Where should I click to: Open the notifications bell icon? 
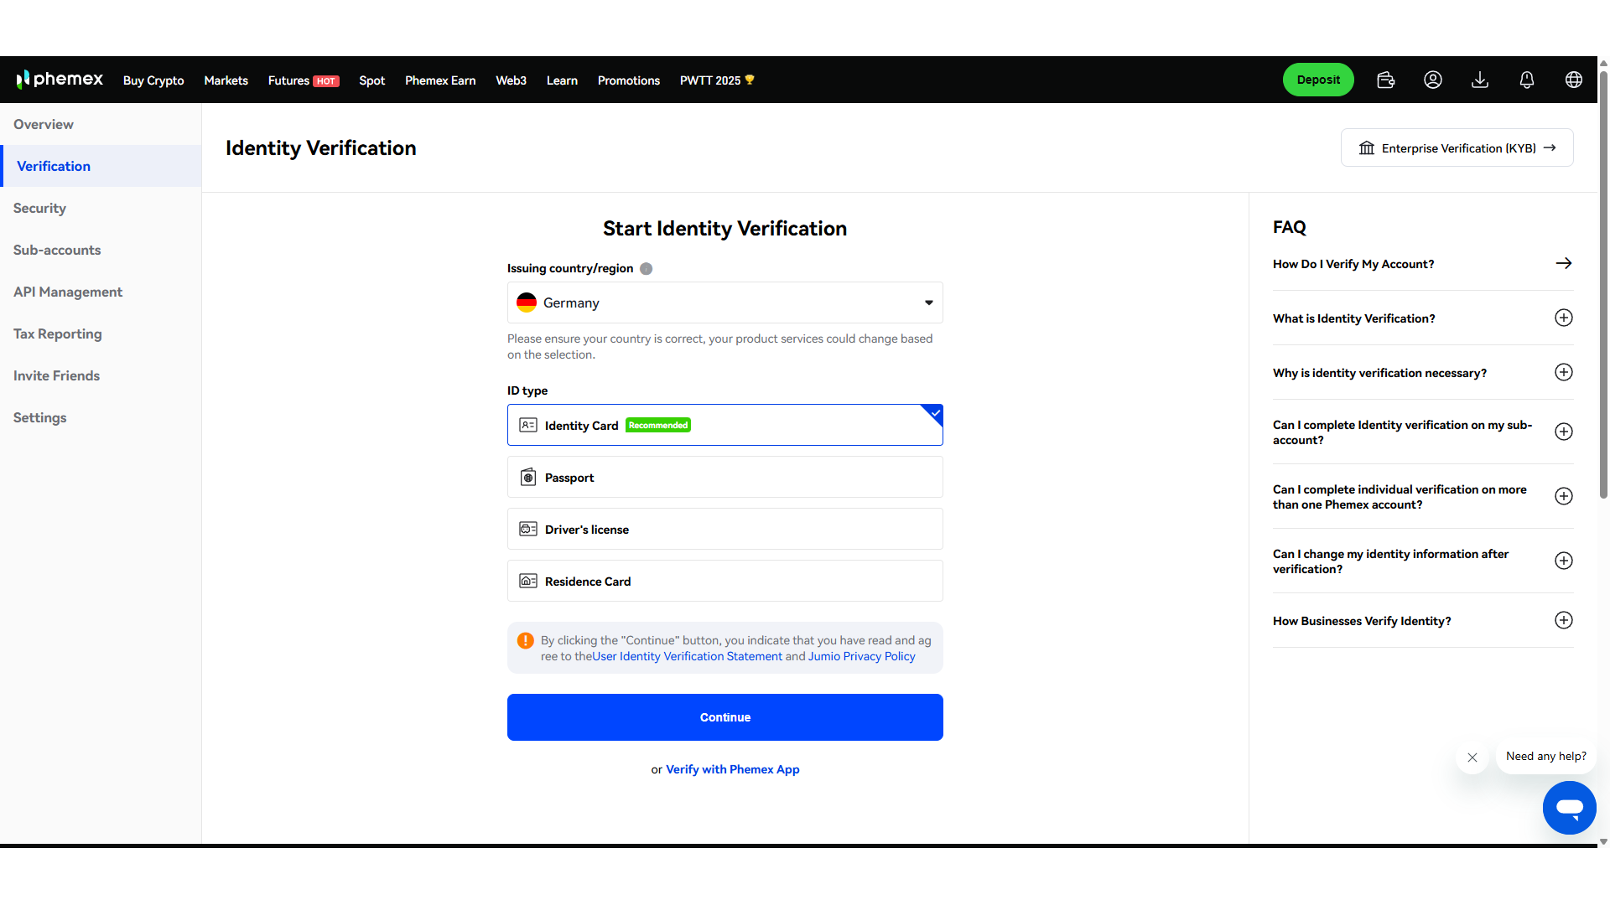1527,80
